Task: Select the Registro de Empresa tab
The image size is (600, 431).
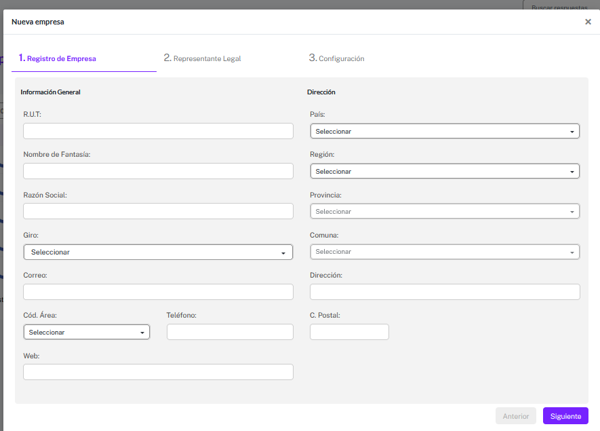Action: coord(57,58)
